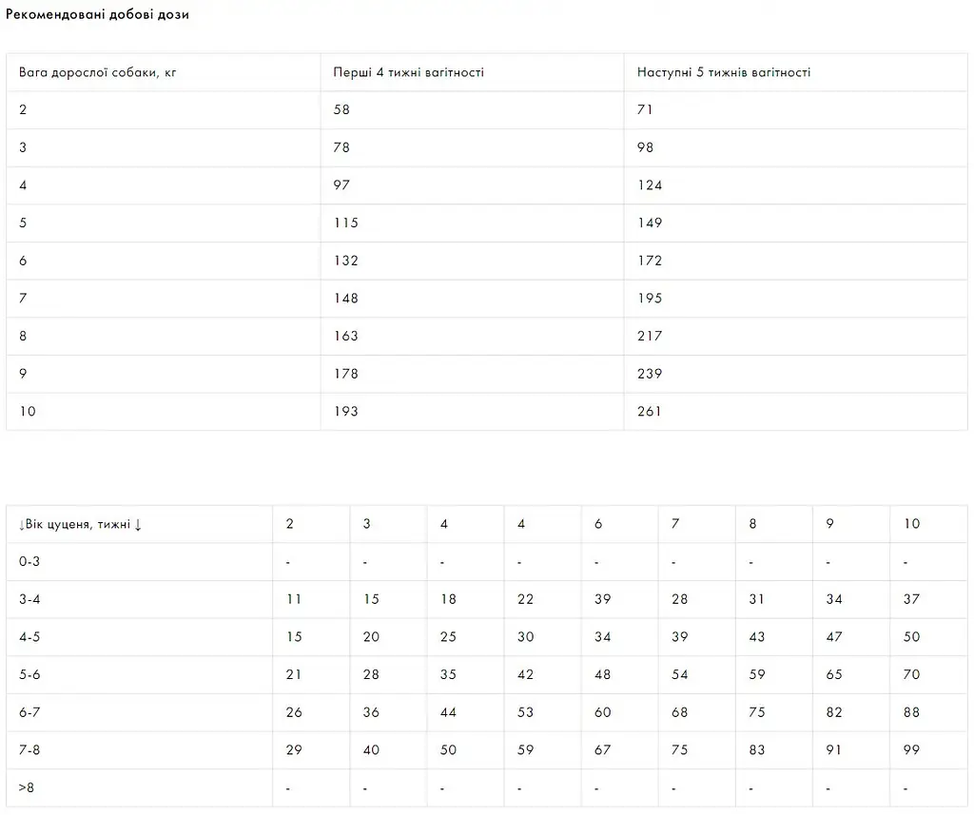Click the "Наступні 5 тижнів вагітності" header
Screen dimensions: 974x815
724,72
